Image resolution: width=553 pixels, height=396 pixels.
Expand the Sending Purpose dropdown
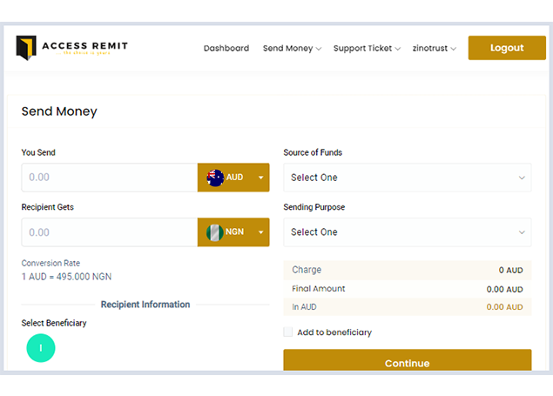coord(407,232)
